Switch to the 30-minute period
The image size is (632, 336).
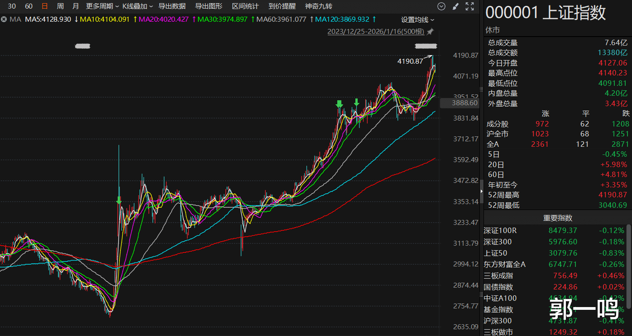12,6
